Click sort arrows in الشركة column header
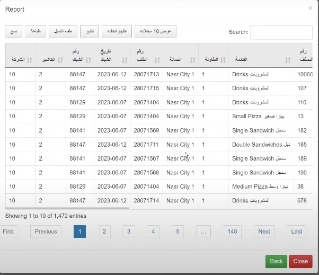 29,60
